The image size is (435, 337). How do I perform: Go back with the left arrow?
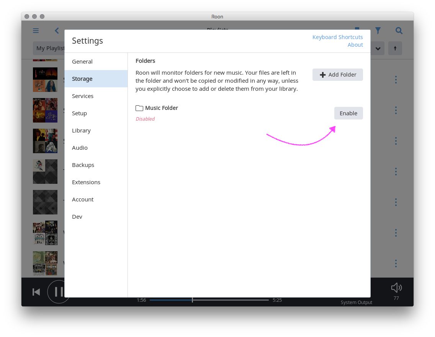[x=57, y=31]
